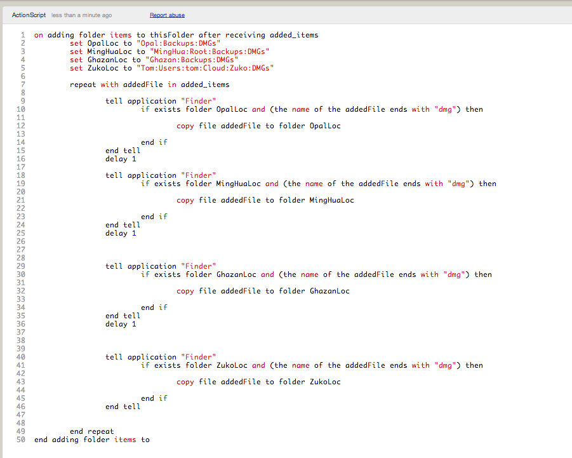
Task: Click the string "Opal:Backups:DMGs"
Action: coord(178,43)
